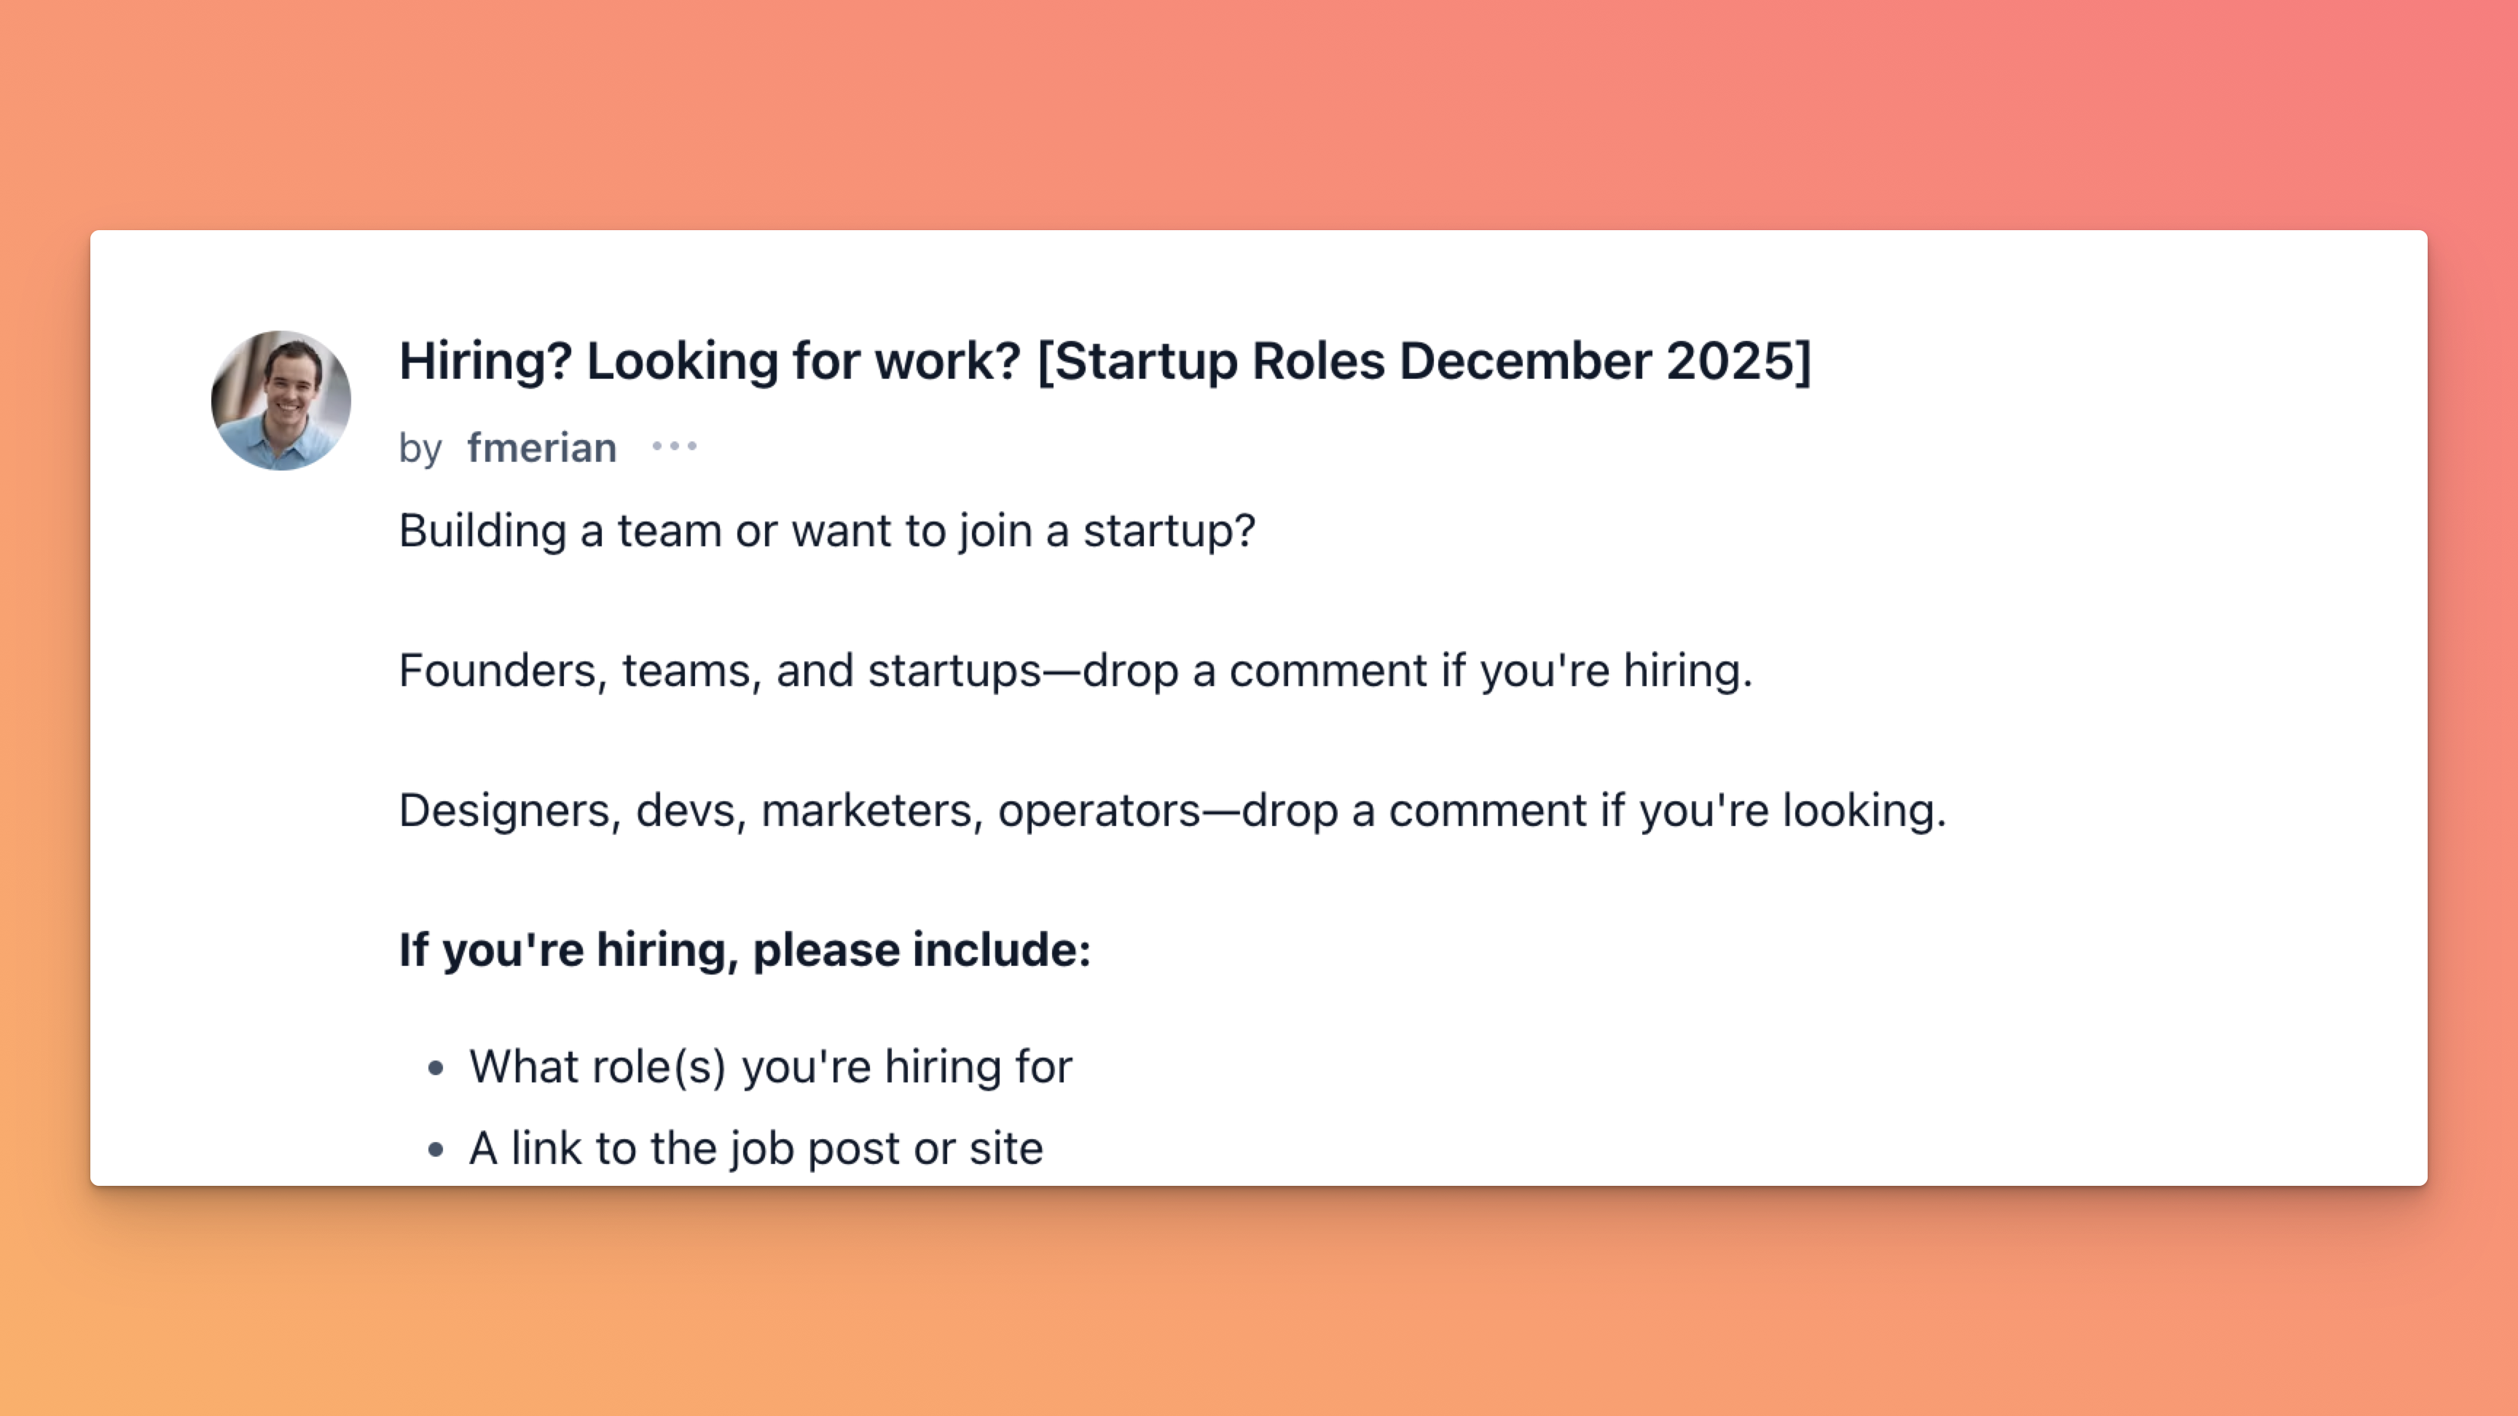Click fmerian's profile photo avatar
Screen dimensions: 2518x1416
point(281,401)
